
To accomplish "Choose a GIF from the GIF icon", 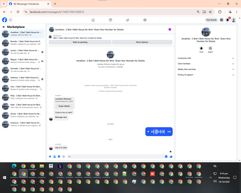I will (x=64, y=156).
